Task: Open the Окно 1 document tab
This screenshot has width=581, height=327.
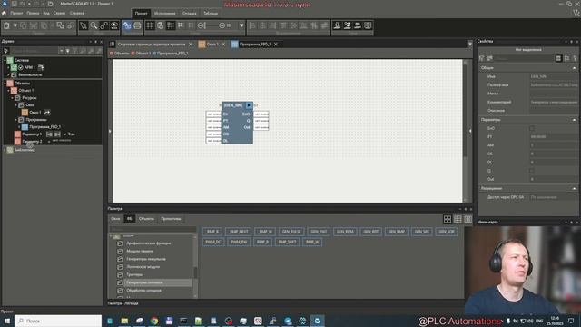Action: (x=212, y=45)
